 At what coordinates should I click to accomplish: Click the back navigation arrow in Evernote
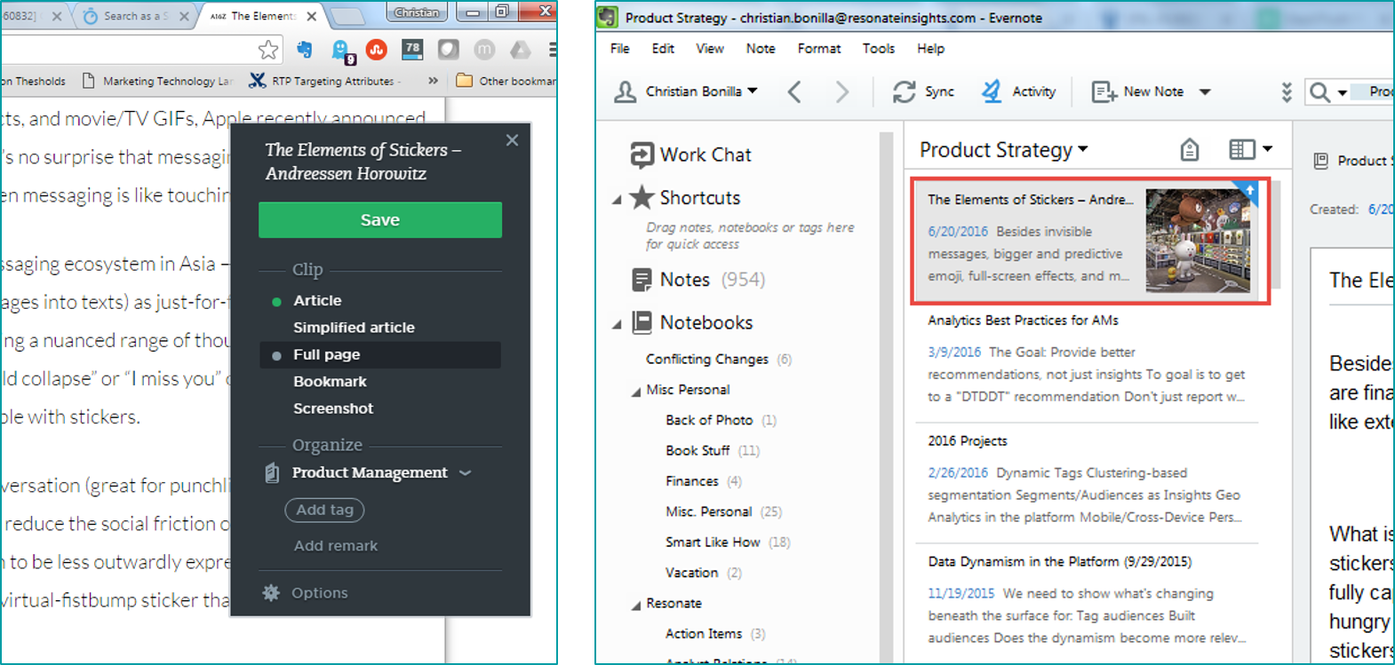coord(794,91)
